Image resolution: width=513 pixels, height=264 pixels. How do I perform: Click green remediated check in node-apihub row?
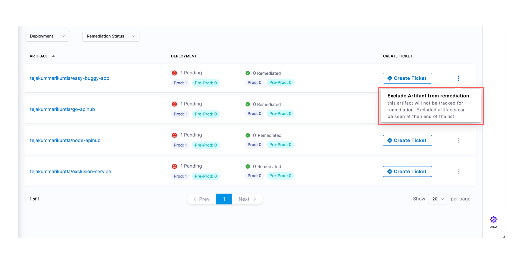pos(248,135)
